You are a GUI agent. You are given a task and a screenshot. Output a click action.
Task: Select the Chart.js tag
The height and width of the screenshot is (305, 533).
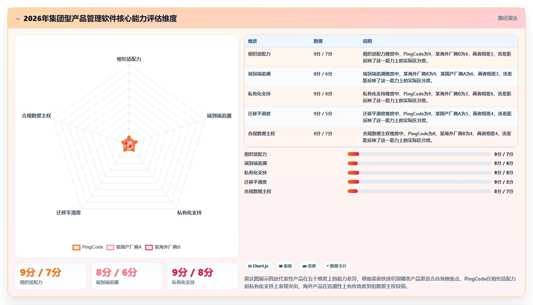click(258, 266)
